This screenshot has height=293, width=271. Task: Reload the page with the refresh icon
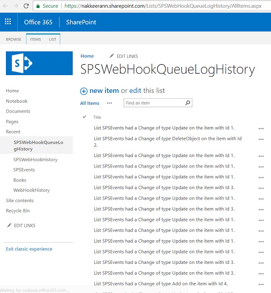[x=26, y=6]
